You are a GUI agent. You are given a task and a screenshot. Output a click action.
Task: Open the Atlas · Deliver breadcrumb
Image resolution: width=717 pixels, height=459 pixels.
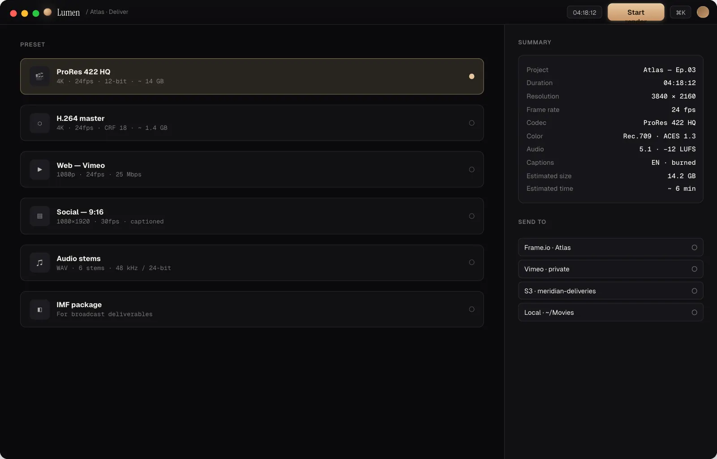[x=109, y=12]
